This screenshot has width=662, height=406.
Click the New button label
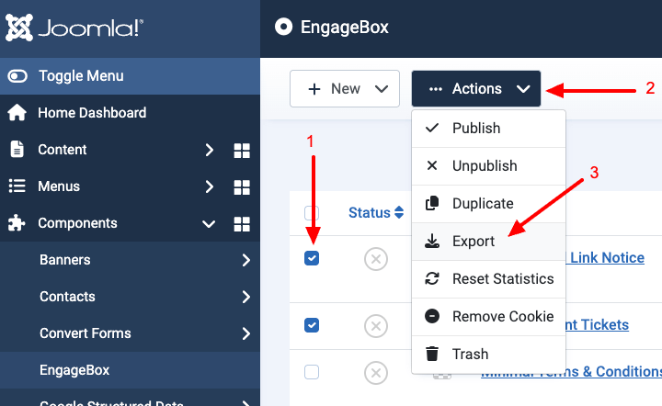pyautogui.click(x=346, y=88)
